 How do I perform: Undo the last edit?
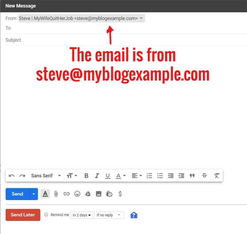12,176
